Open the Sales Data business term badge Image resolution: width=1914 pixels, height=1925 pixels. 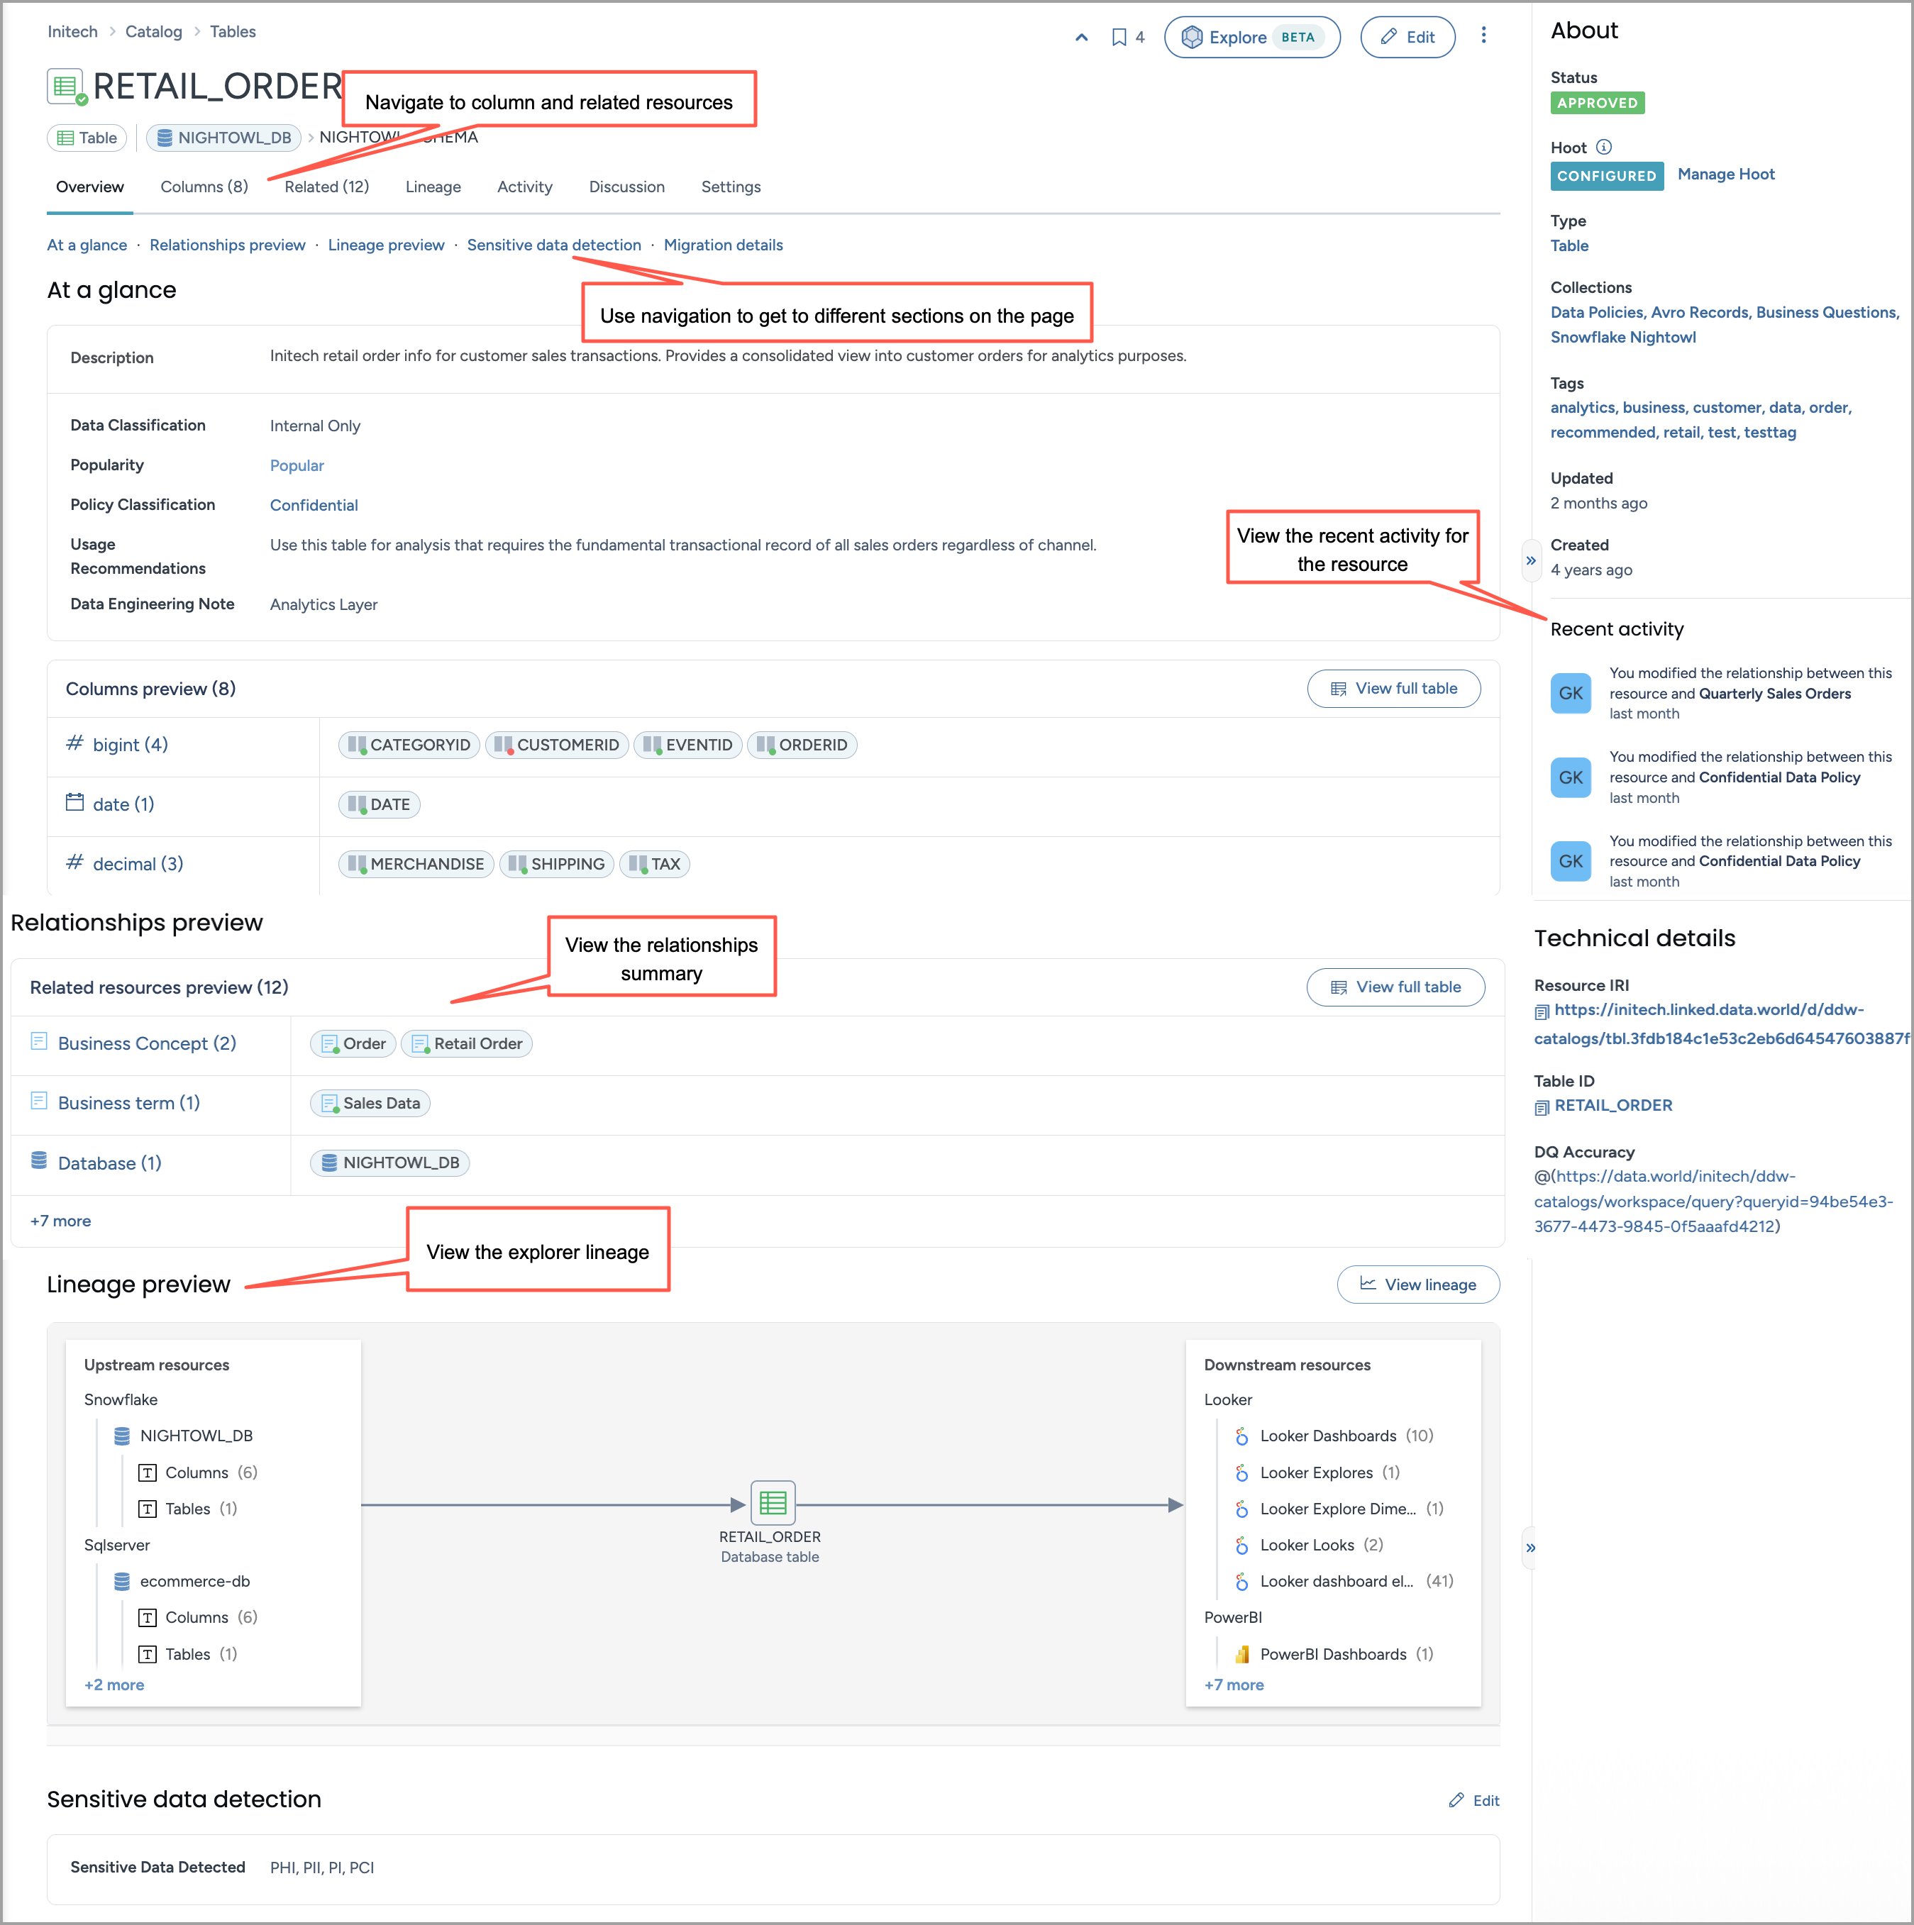pos(370,1102)
